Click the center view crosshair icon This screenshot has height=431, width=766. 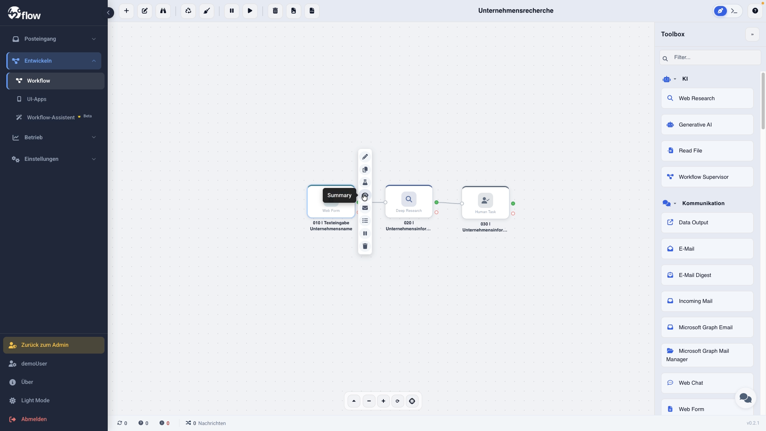pyautogui.click(x=412, y=401)
